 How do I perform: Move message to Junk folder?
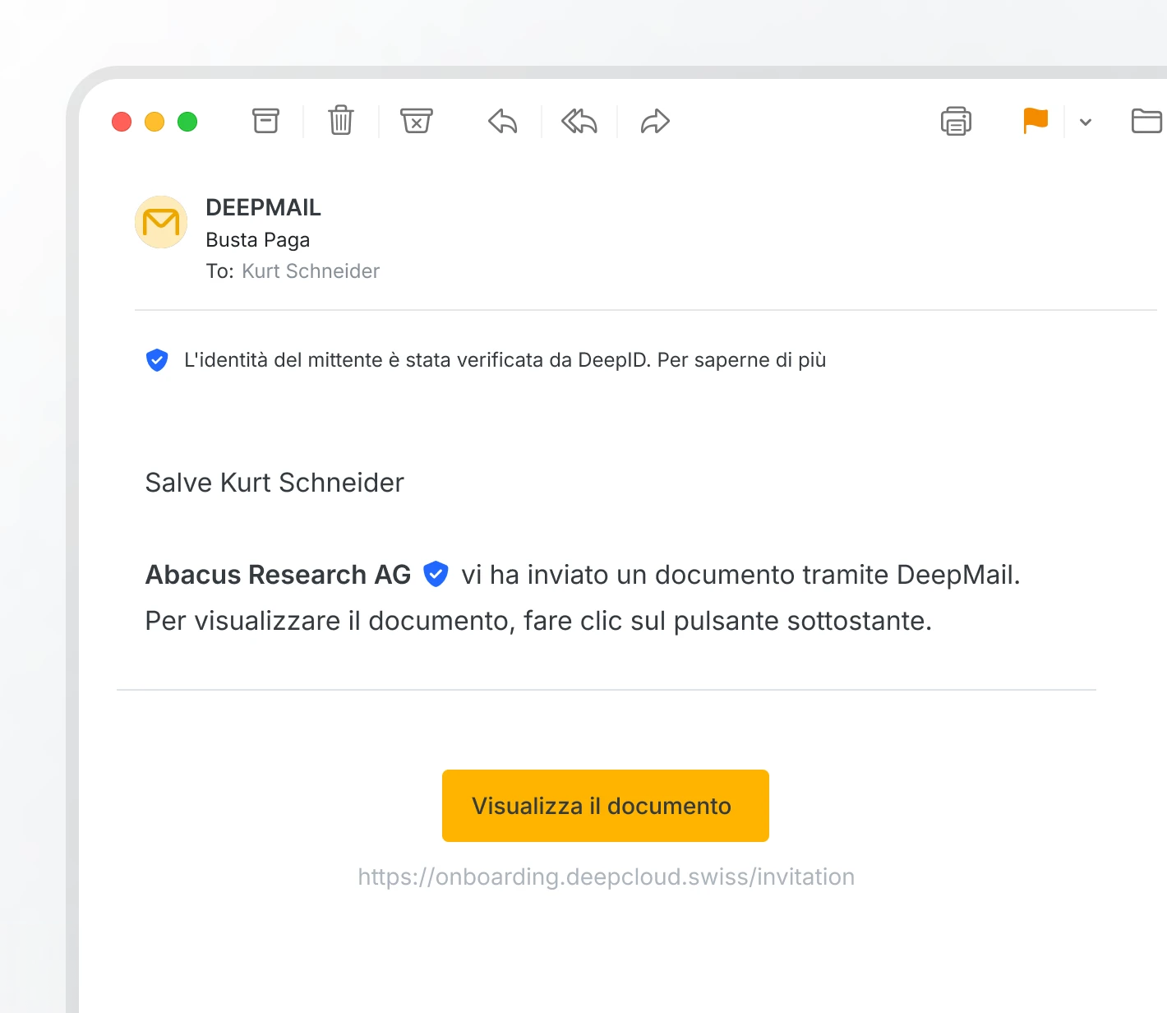click(x=417, y=122)
